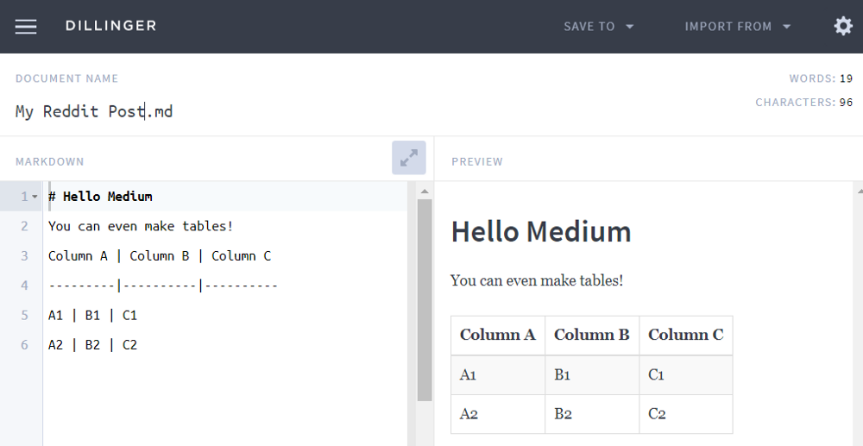The width and height of the screenshot is (863, 446).
Task: Place cursor in 'A2 | B2 | C2' line
Action: (x=93, y=345)
